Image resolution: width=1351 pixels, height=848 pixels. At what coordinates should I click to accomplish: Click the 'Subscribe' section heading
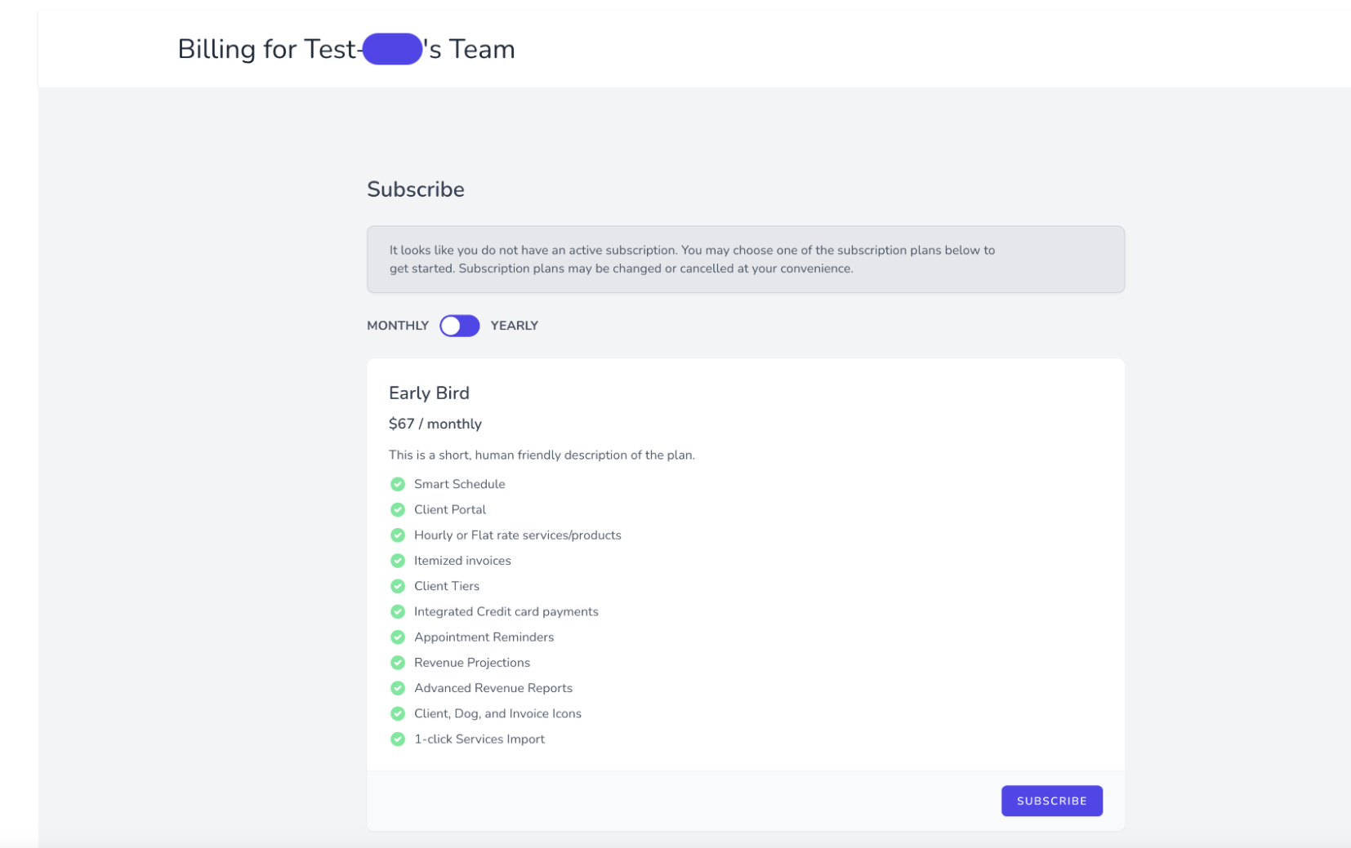[416, 189]
